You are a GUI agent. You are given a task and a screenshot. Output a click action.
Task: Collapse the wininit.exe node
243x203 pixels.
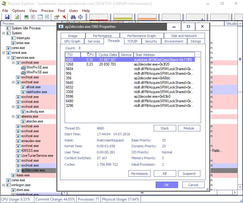(x=4, y=53)
